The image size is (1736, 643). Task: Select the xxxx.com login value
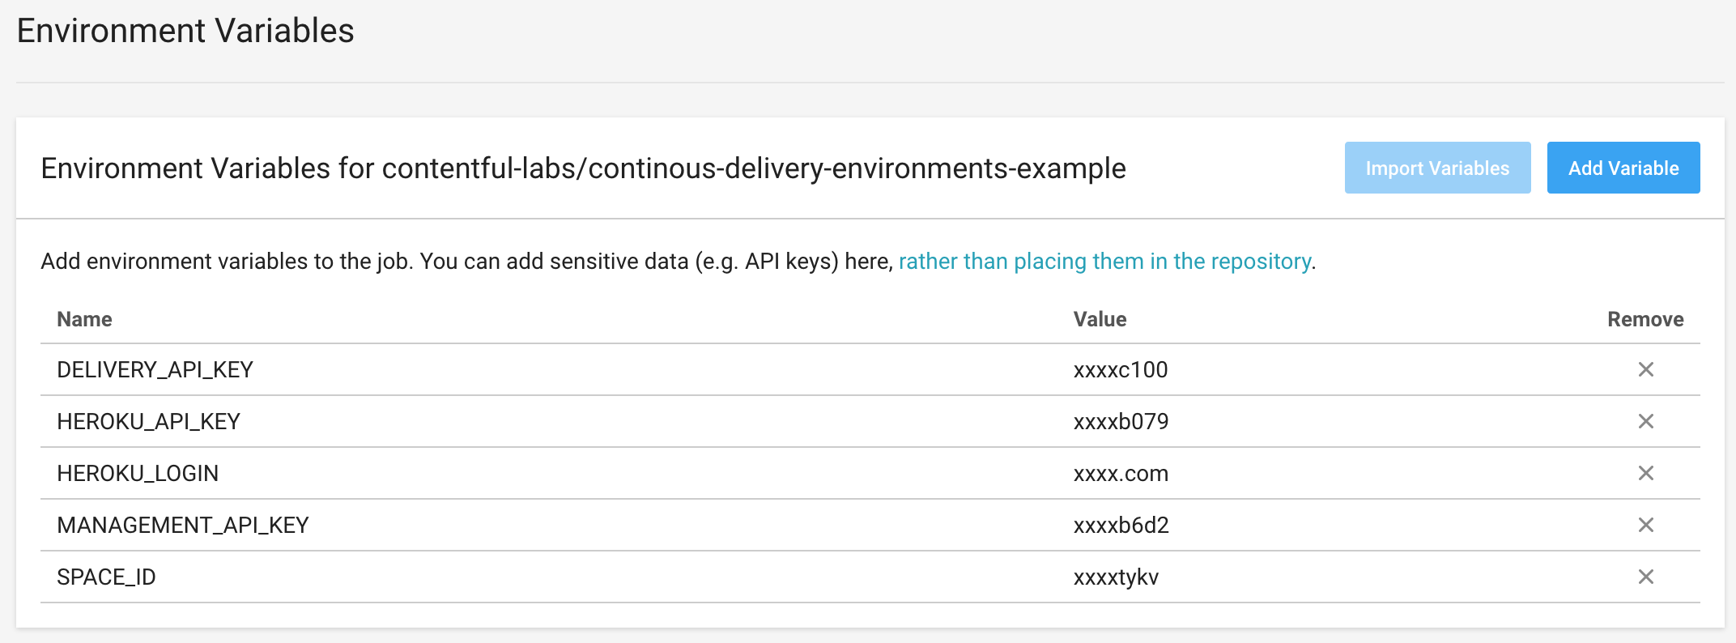click(x=1121, y=473)
